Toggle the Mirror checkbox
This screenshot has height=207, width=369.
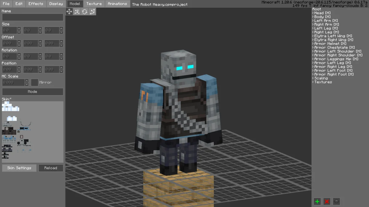[34, 83]
